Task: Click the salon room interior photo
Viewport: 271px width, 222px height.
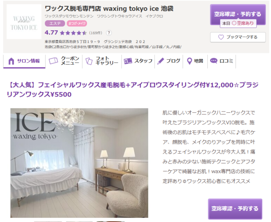Action: click(79, 163)
